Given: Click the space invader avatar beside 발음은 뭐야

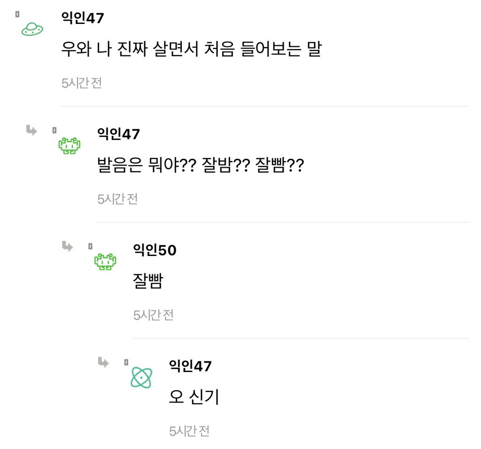Looking at the screenshot, I should coord(70,146).
